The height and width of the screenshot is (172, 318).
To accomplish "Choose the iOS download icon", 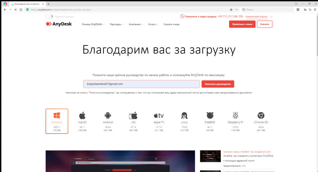I will (133, 115).
